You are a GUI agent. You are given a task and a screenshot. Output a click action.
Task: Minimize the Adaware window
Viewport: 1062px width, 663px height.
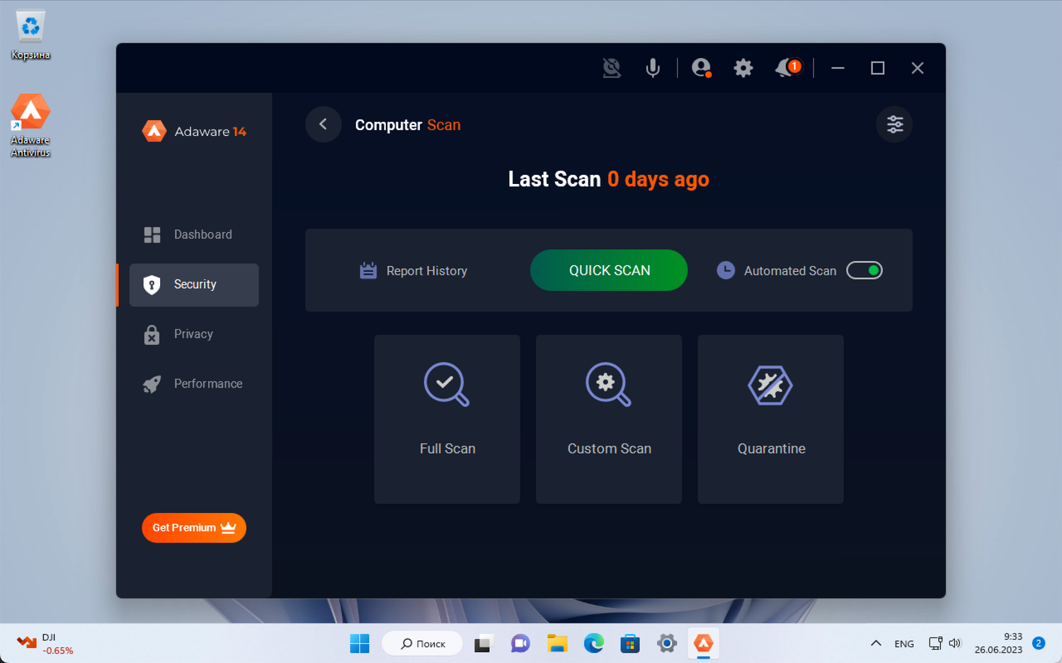pyautogui.click(x=838, y=68)
